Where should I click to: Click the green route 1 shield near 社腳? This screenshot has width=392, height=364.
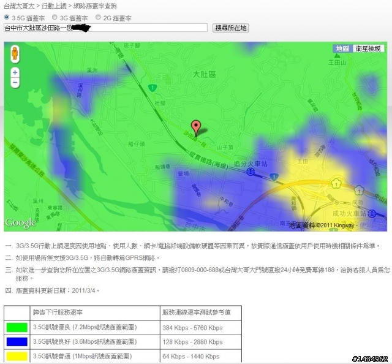153,88
